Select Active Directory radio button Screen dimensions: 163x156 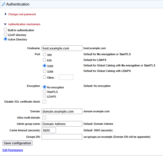pyautogui.click(x=5, y=39)
